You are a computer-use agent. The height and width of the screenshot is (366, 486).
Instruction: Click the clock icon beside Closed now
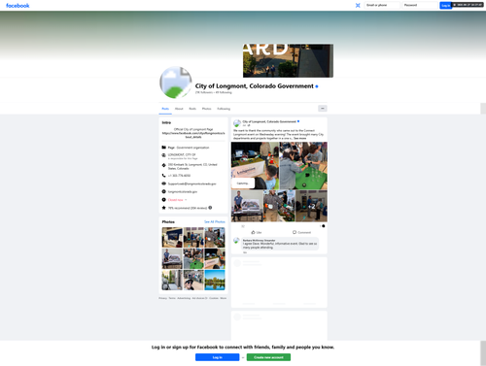pyautogui.click(x=163, y=200)
